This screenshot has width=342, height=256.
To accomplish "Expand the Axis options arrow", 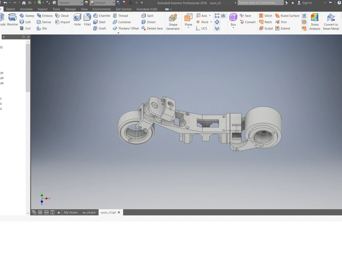I will click(x=210, y=16).
